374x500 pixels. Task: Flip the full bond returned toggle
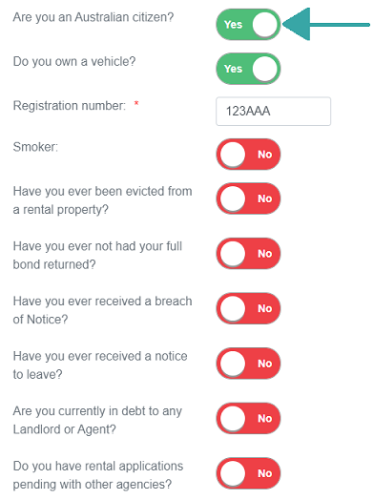coord(248,254)
